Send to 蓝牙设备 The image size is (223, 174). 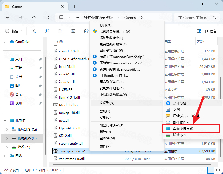[193, 103]
